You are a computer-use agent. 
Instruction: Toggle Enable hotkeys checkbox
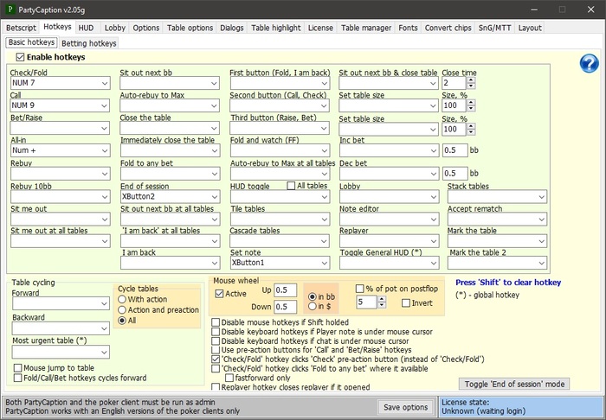point(20,57)
